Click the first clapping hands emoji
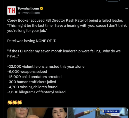This screenshot has height=118, width=129. (x=10, y=102)
